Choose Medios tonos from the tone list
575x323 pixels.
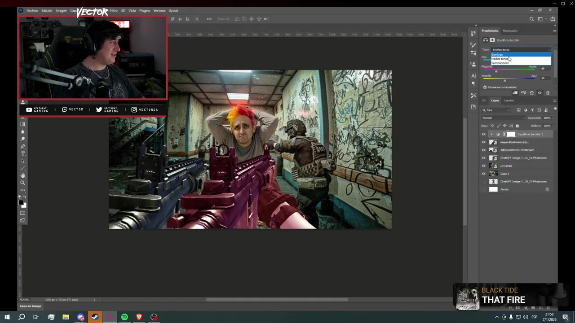(521, 59)
